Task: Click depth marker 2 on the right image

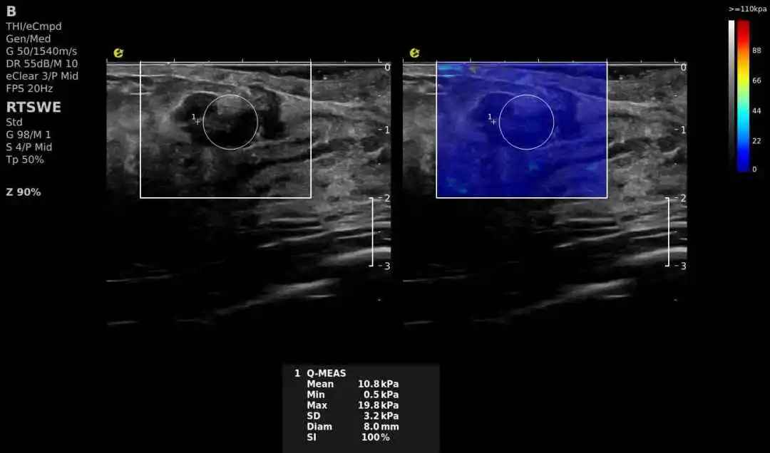Action: click(682, 198)
